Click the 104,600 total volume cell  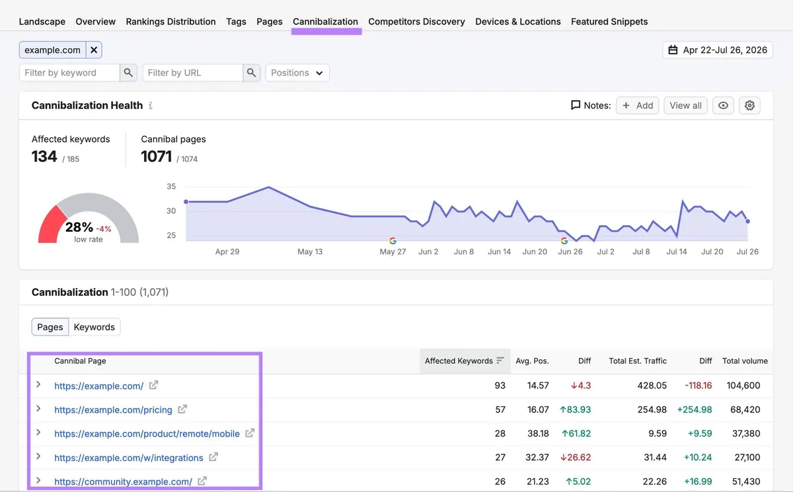tap(743, 386)
